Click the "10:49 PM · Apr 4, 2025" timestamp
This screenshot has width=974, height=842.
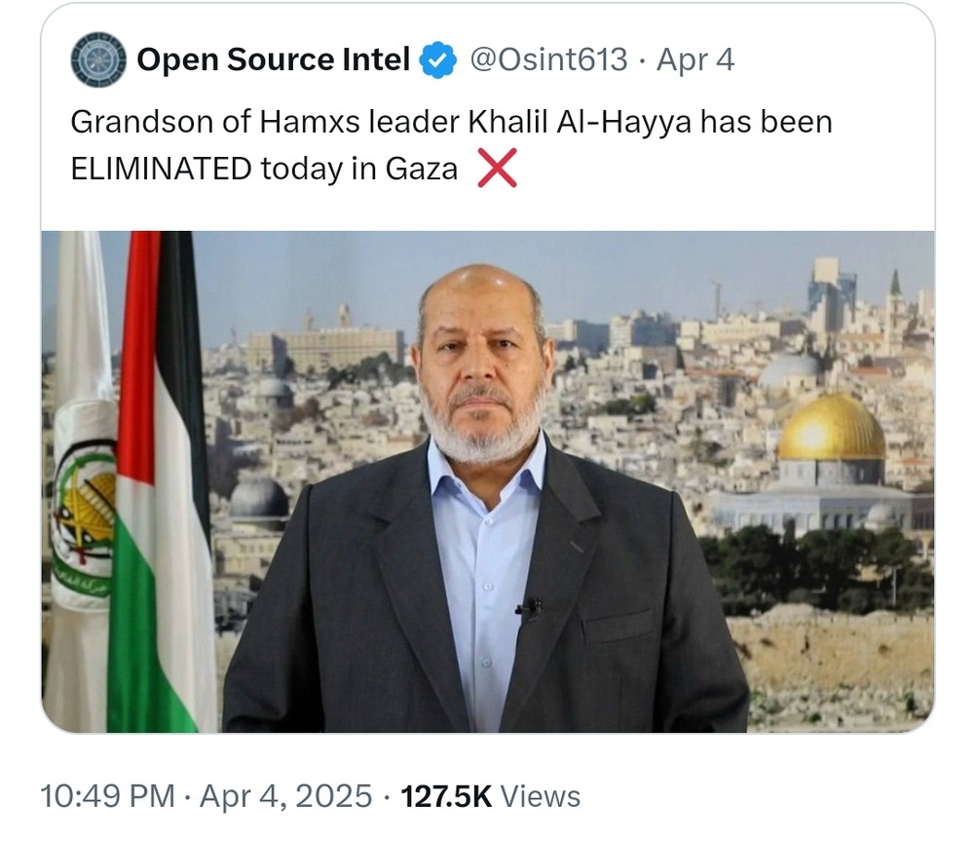(x=206, y=796)
